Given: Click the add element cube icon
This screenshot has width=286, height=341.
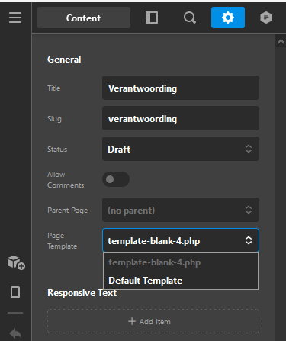Looking at the screenshot, I should tap(16, 262).
